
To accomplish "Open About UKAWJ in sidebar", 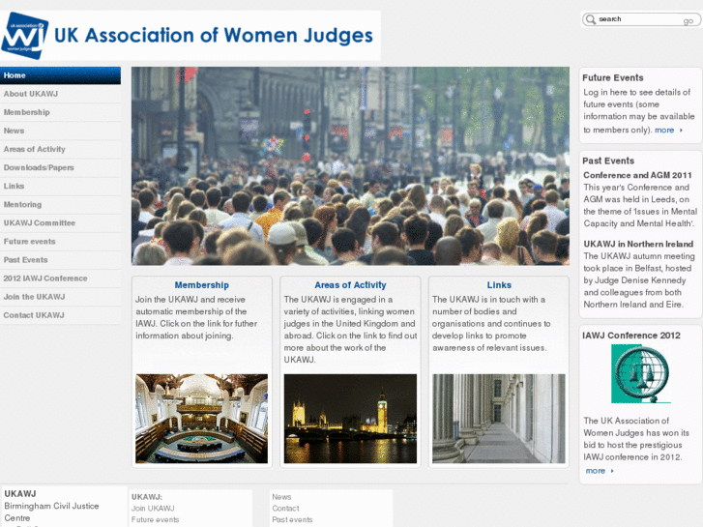I will pyautogui.click(x=60, y=94).
